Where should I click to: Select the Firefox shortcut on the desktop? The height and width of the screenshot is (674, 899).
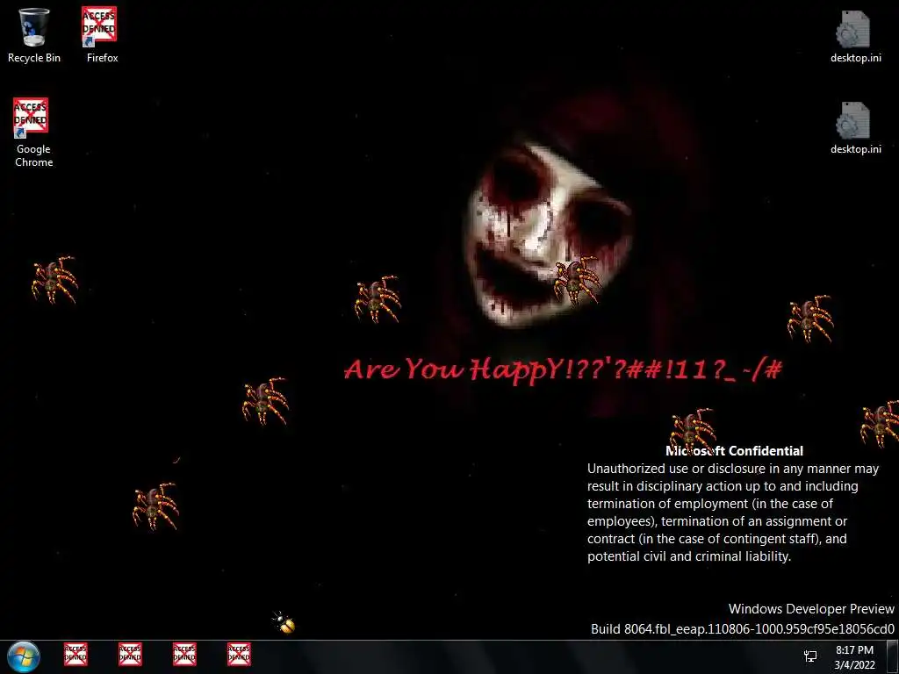pyautogui.click(x=101, y=34)
